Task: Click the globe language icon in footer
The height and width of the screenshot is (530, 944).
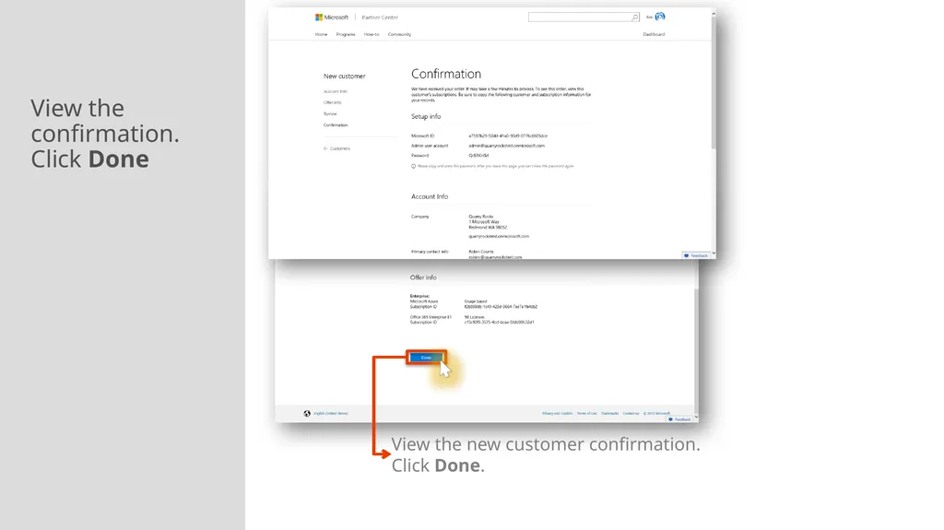Action: [307, 413]
